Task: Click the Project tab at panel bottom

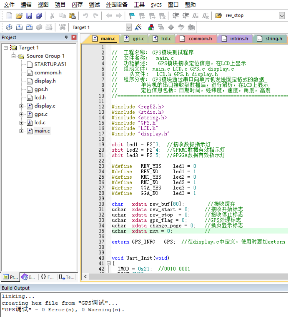Action: (x=11, y=277)
